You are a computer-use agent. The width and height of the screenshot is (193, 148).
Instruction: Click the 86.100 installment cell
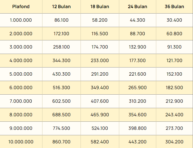pyautogui.click(x=61, y=20)
